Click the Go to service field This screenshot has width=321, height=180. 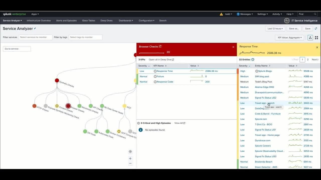pos(17,49)
